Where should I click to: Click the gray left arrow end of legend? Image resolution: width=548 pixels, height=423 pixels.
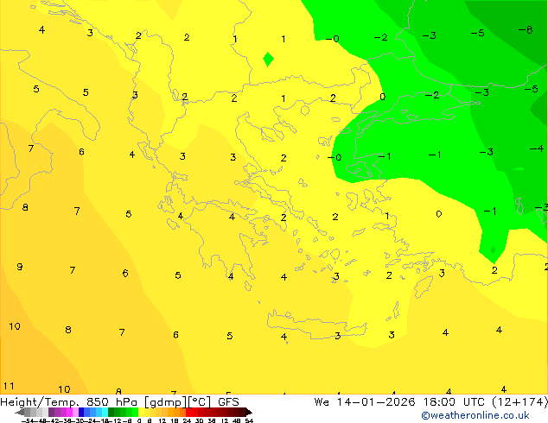coord(20,412)
